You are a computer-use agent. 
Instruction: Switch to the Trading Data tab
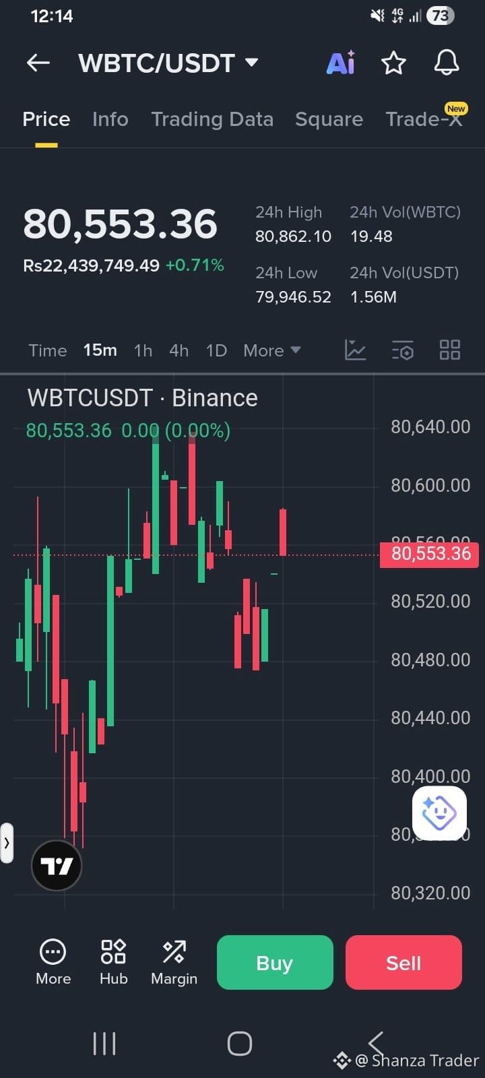(x=212, y=119)
